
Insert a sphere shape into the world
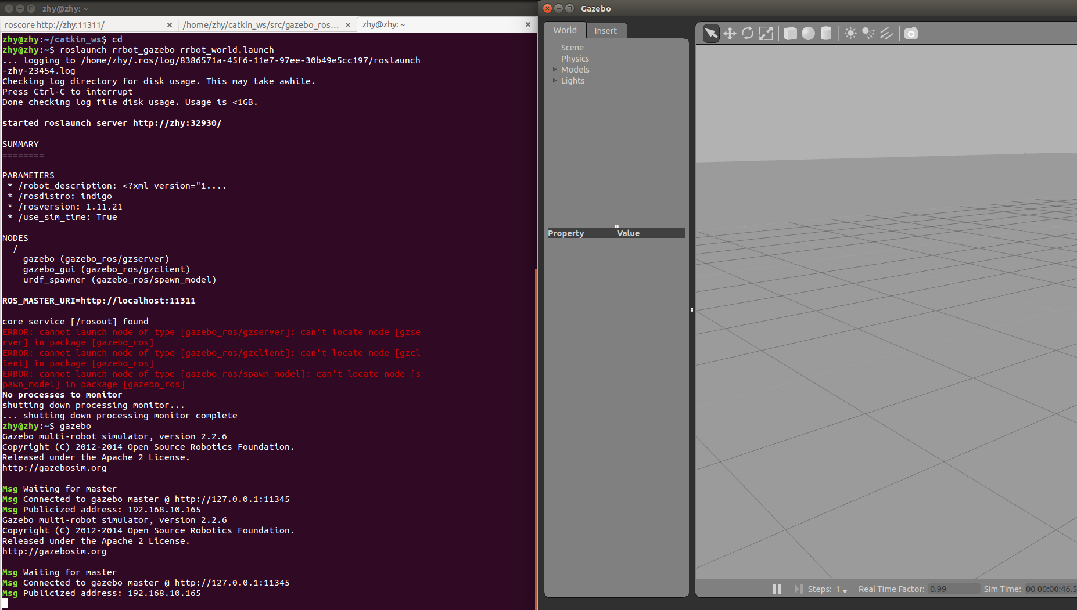coord(808,33)
